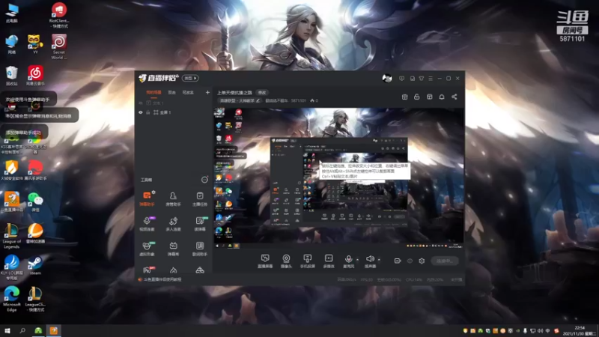The image size is (599, 337).
Task: Click the 麦克风 microphone icon
Action: pyautogui.click(x=348, y=259)
